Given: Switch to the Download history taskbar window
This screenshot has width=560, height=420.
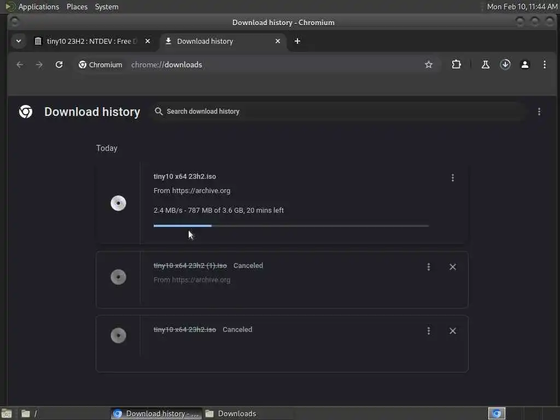Looking at the screenshot, I should [x=156, y=413].
